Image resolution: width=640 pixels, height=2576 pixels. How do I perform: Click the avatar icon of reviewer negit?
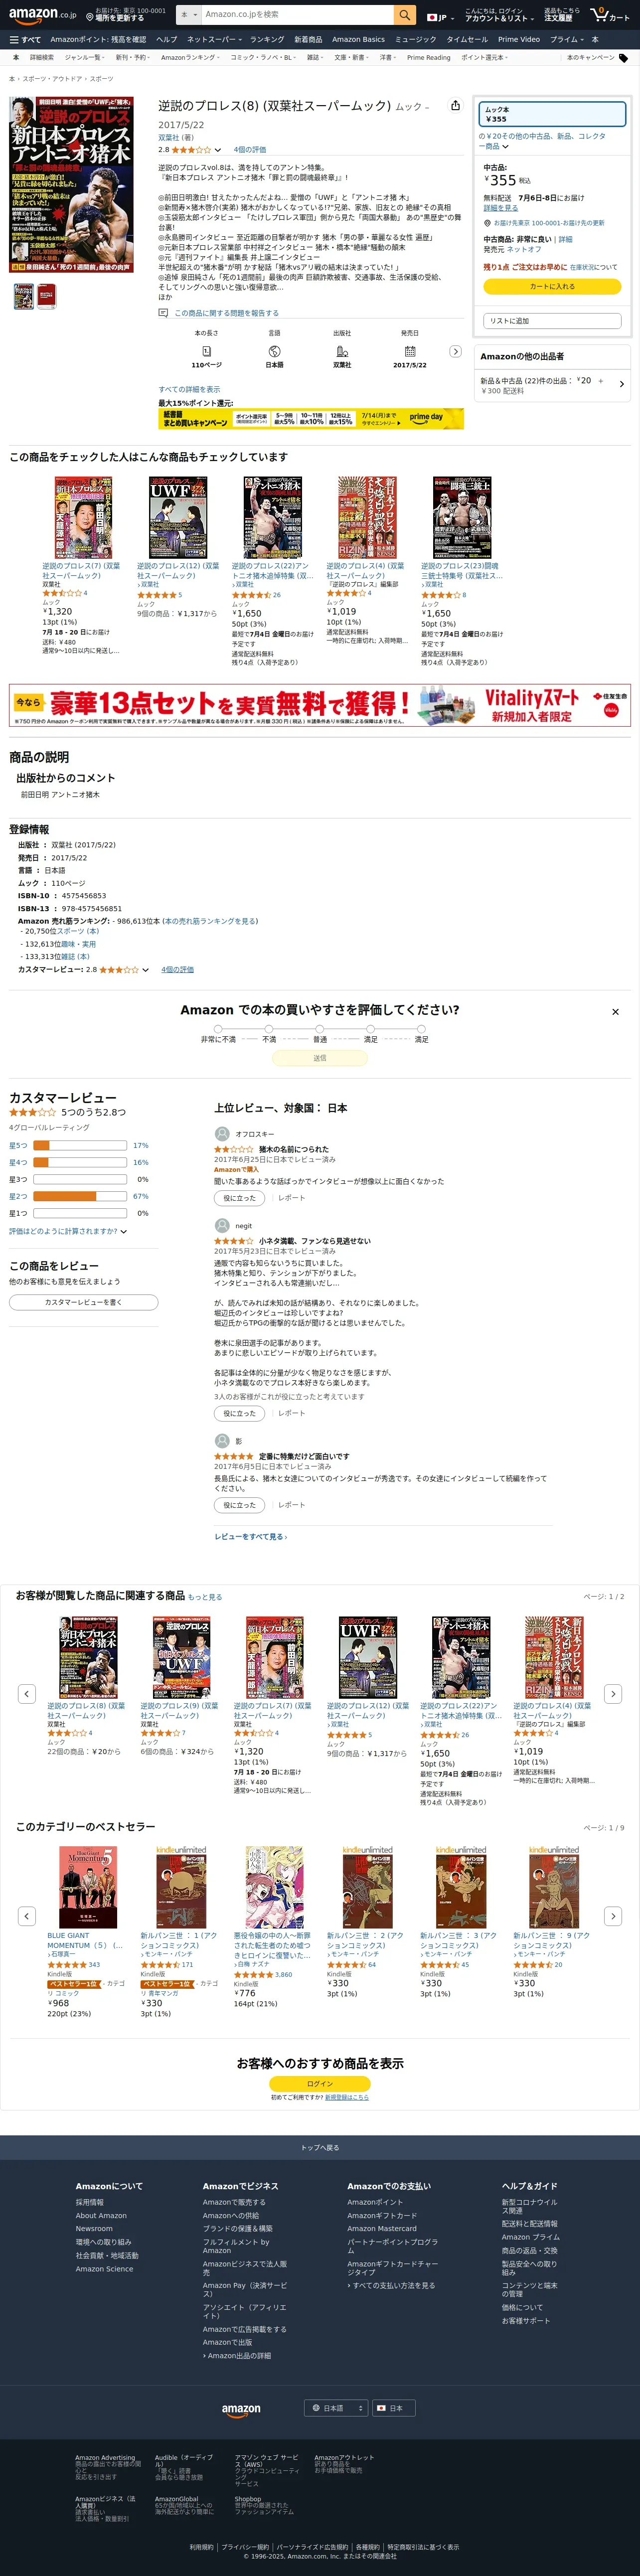[x=222, y=1225]
